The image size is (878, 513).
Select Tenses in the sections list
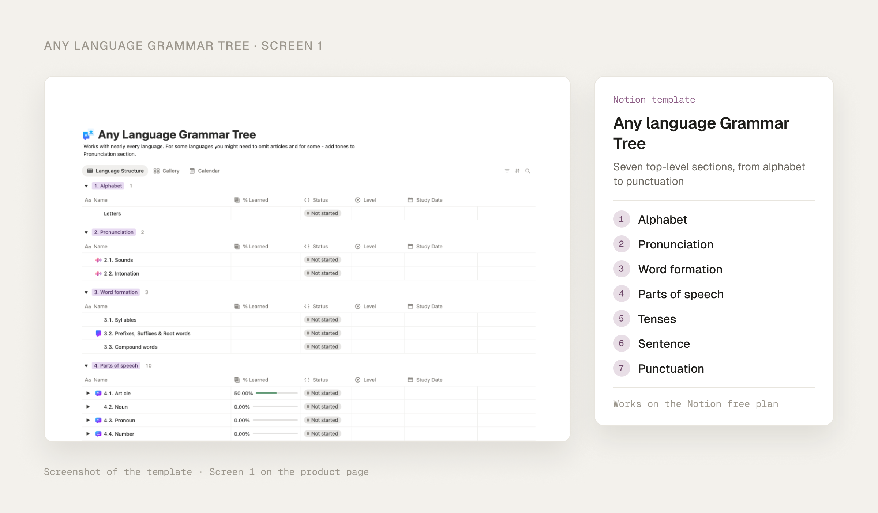tap(657, 319)
